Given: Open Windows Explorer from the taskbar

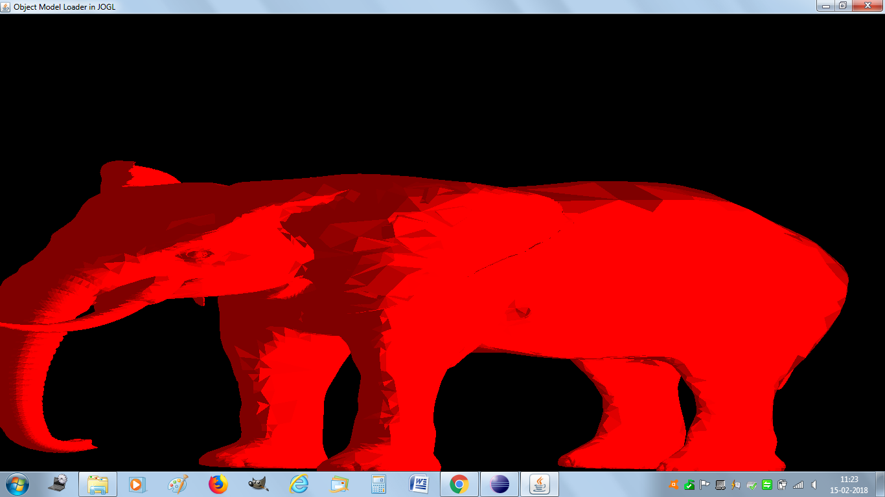Looking at the screenshot, I should (x=97, y=483).
